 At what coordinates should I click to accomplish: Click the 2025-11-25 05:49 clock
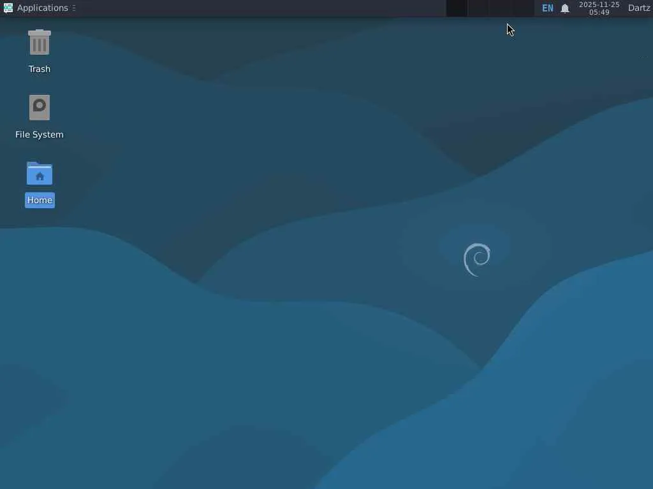[x=599, y=8]
